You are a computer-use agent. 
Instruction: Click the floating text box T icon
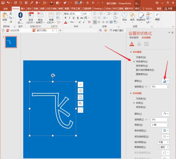(80, 97)
